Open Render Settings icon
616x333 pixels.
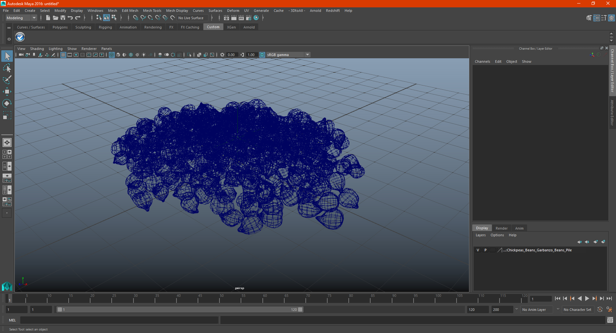(249, 18)
